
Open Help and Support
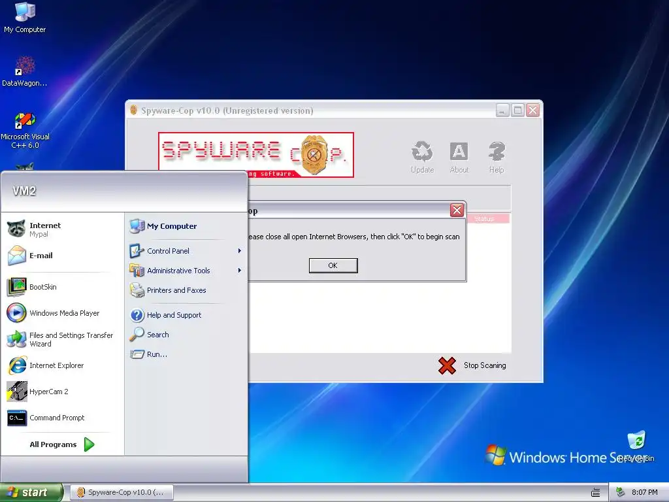(185, 315)
